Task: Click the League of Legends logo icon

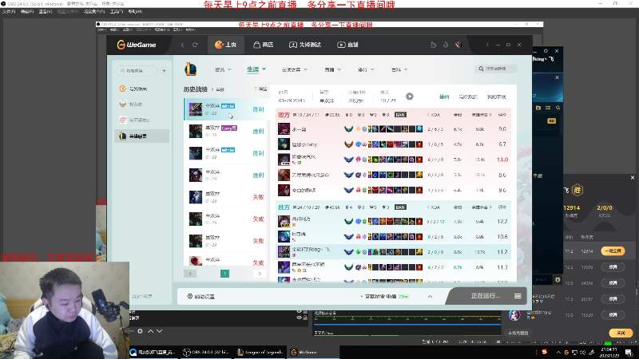Action: coord(190,69)
